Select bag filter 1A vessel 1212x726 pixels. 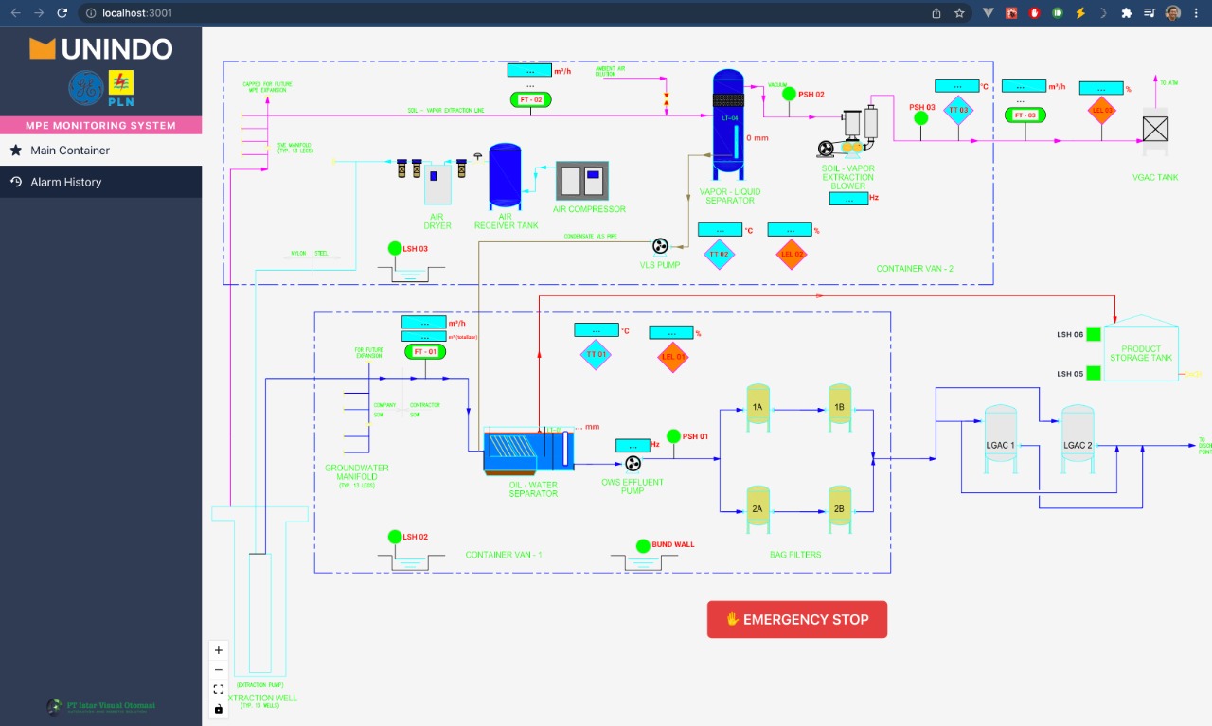757,408
